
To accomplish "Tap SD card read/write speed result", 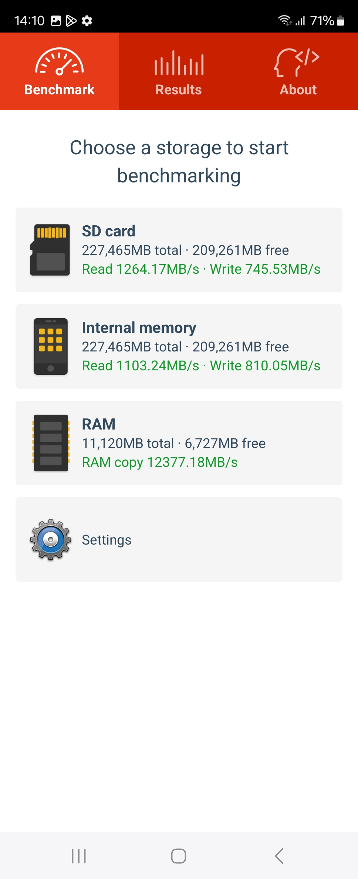I will click(x=201, y=269).
